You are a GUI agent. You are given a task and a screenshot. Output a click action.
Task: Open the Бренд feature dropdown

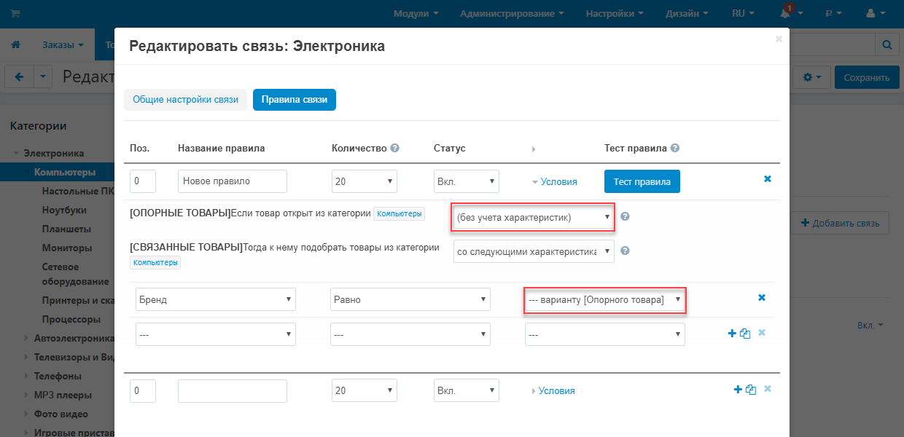click(216, 299)
